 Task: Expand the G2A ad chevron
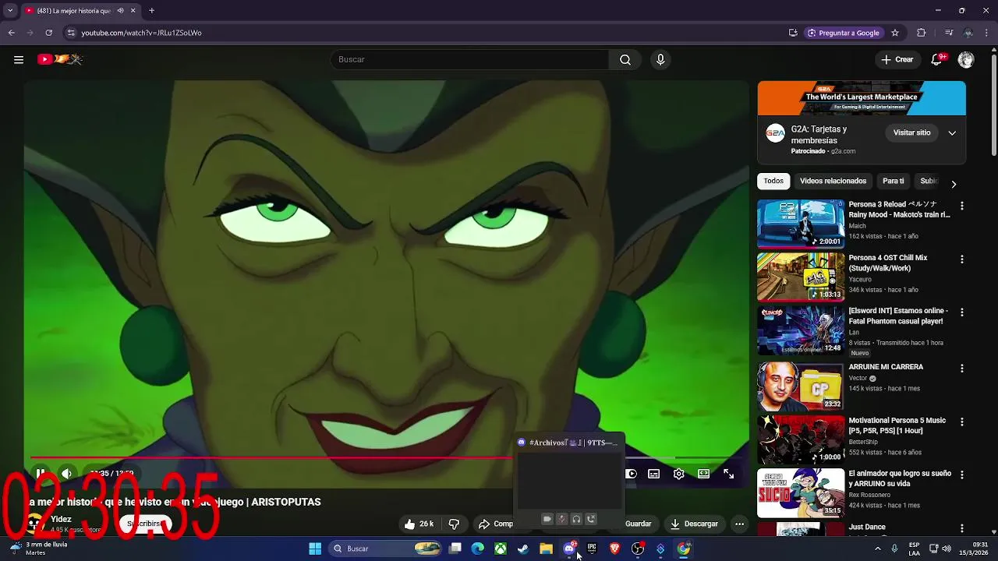coord(952,132)
